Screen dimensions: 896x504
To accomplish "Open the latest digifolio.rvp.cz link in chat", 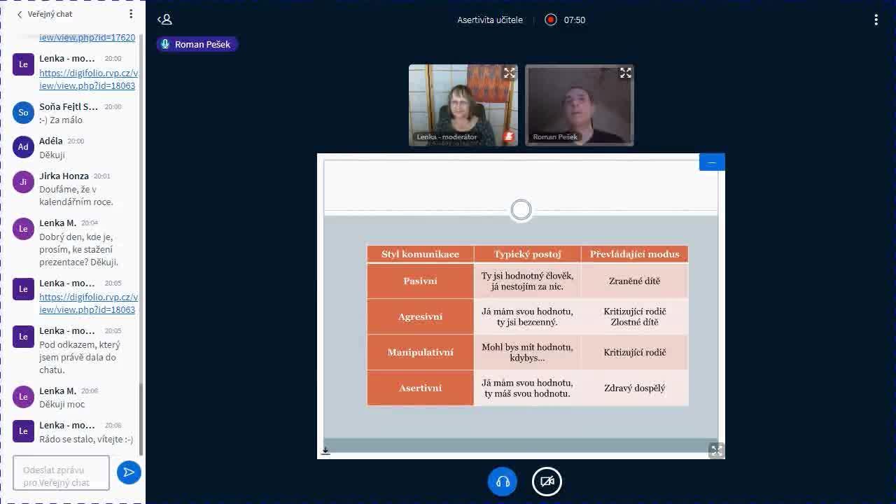I will (88, 303).
